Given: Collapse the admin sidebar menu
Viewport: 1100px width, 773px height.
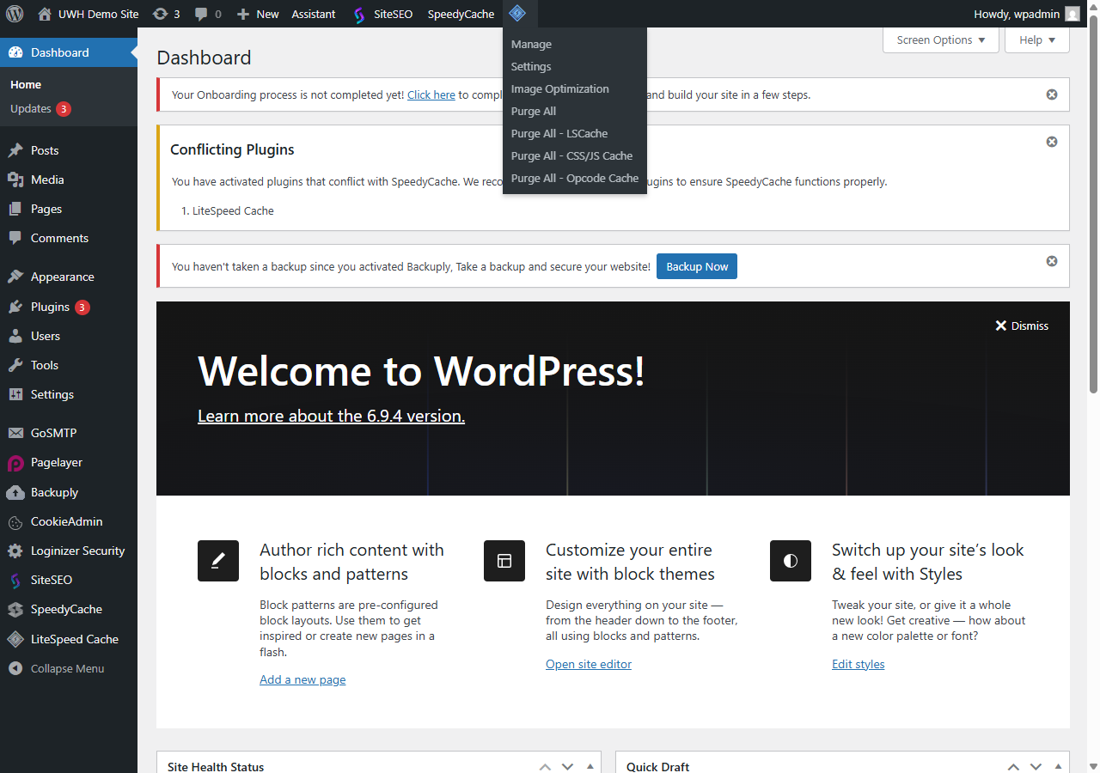Looking at the screenshot, I should click(69, 668).
